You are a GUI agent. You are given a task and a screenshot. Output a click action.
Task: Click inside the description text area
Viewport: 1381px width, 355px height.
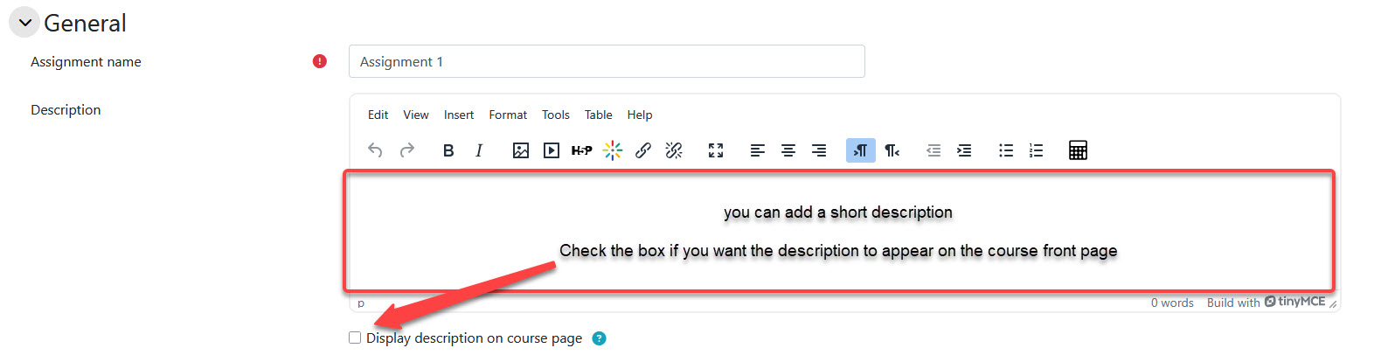click(839, 231)
